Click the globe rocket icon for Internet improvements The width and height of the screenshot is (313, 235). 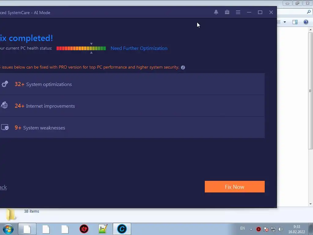tap(4, 105)
